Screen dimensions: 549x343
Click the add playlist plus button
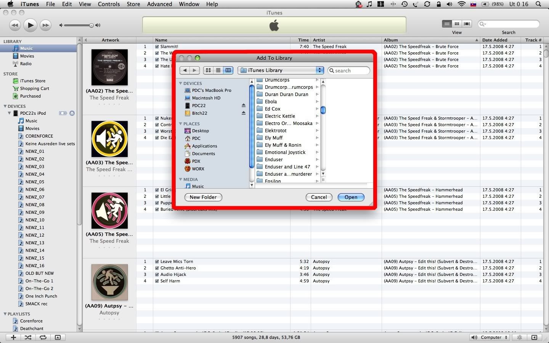coord(13,337)
